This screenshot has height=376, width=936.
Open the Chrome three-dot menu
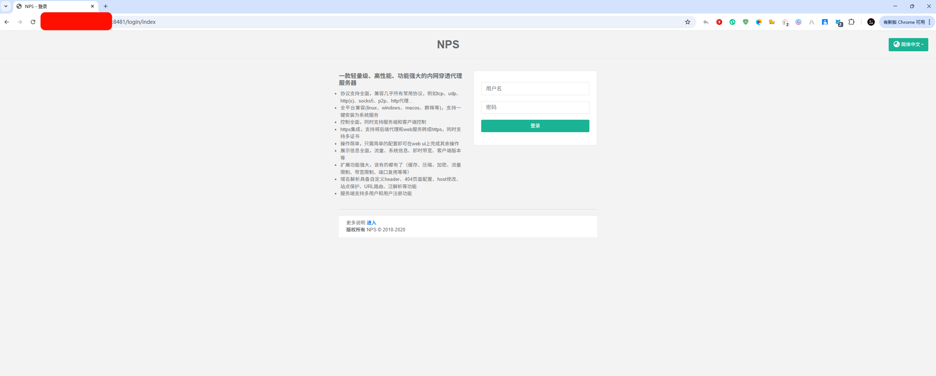coord(929,22)
